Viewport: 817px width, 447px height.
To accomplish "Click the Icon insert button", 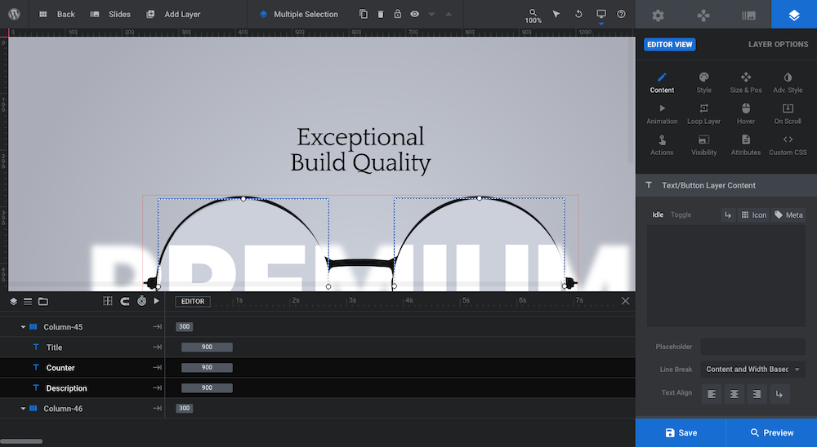I will 753,215.
